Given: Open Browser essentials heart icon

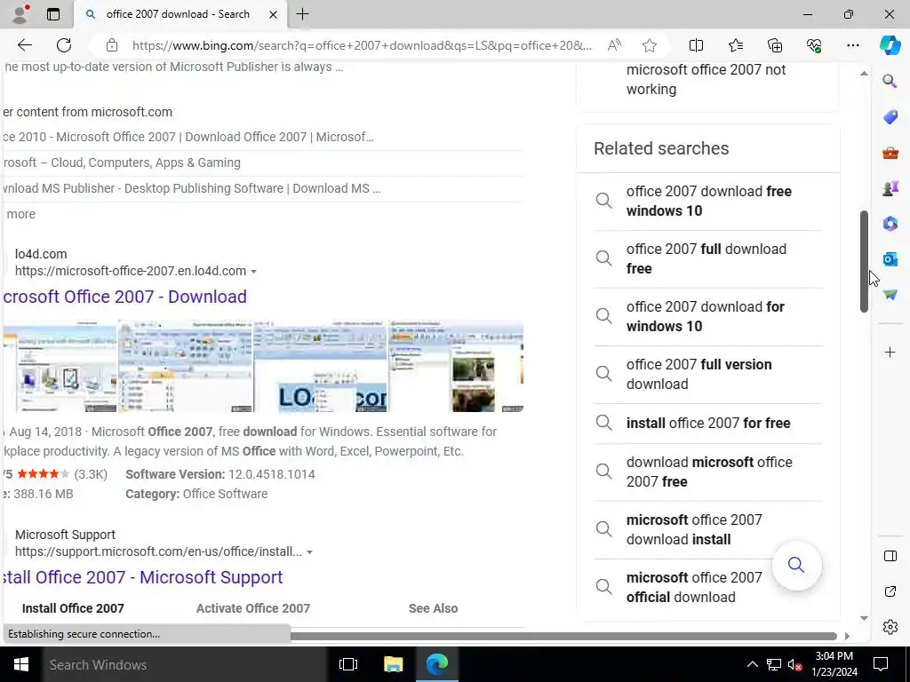Looking at the screenshot, I should [x=814, y=45].
